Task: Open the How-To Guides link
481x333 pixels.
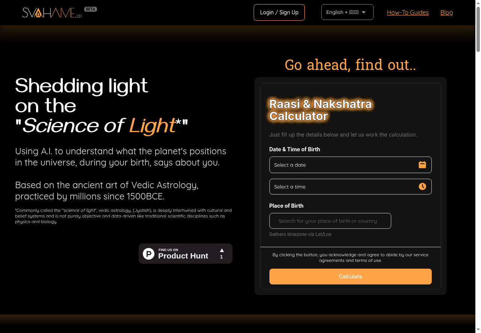Action: [408, 12]
